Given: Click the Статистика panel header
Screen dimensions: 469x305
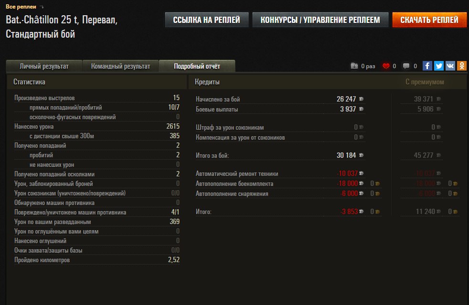Looking at the screenshot, I should [29, 82].
